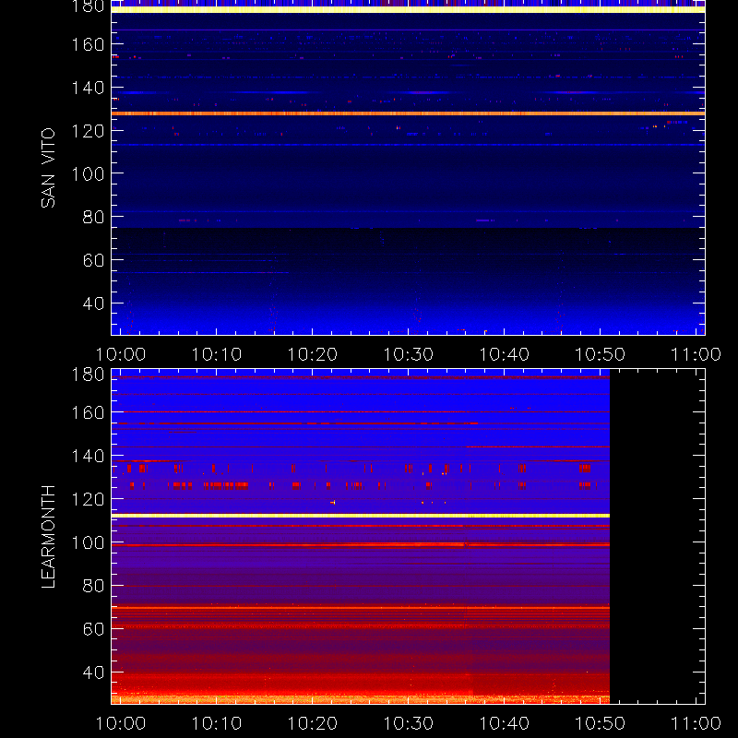738x738 pixels.
Task: Click the bright yellow band in the LEARMONTH spectrogram
Action: (x=361, y=516)
